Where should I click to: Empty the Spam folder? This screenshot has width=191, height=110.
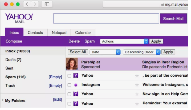coord(55,77)
